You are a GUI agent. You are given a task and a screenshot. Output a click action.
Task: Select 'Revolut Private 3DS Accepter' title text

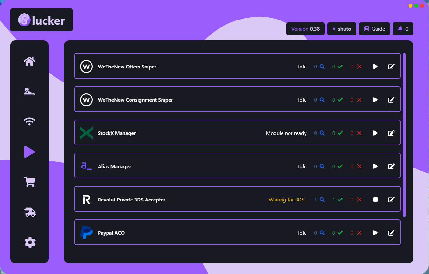click(131, 200)
